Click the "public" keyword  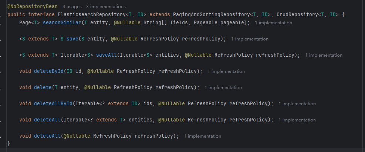coord(16,15)
